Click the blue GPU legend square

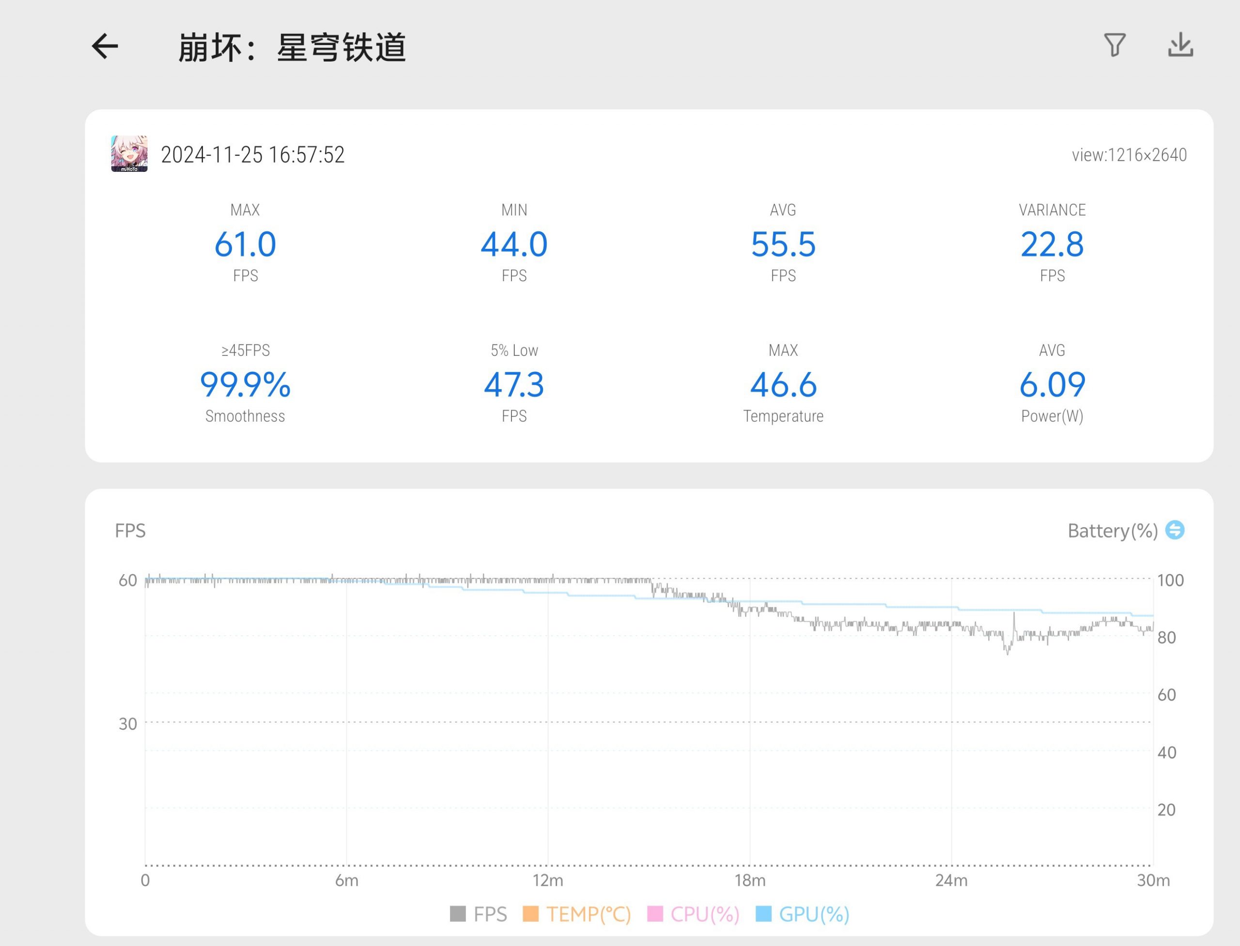[763, 914]
